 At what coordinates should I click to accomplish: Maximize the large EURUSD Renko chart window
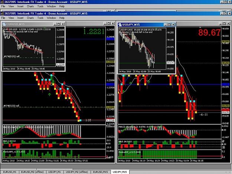click(109, 23)
